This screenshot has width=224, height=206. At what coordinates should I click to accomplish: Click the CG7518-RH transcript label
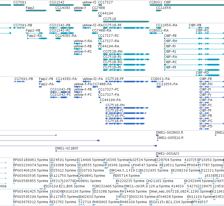[113, 52]
